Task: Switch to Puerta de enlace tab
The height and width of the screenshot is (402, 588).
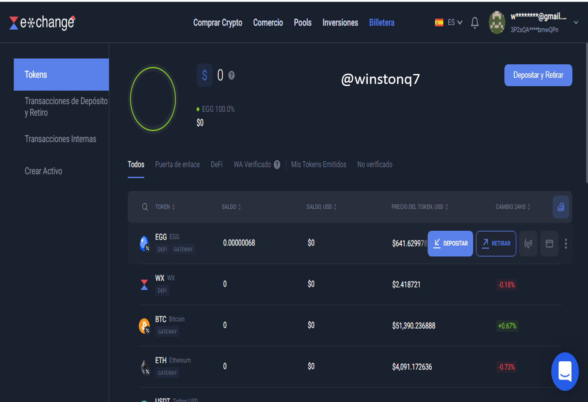Action: [x=177, y=165]
